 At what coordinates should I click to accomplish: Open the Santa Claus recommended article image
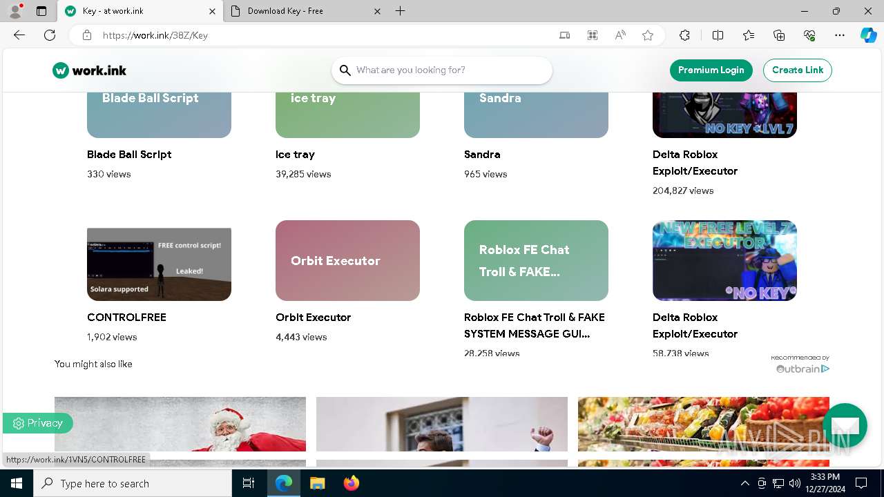tap(180, 424)
